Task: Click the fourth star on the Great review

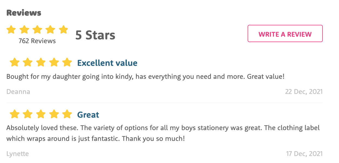Action: pyautogui.click(x=54, y=114)
